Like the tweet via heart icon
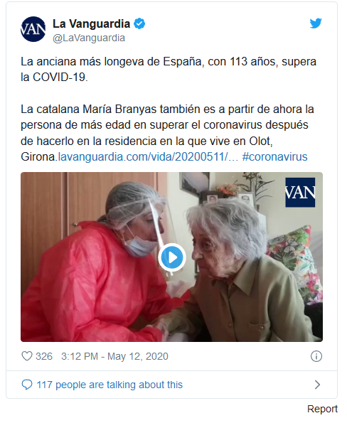 coord(27,356)
